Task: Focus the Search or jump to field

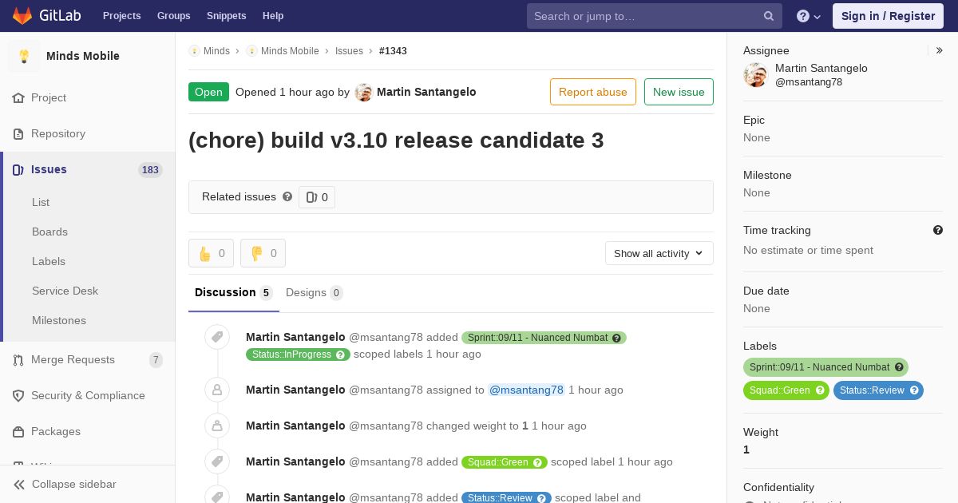Action: coord(655,16)
